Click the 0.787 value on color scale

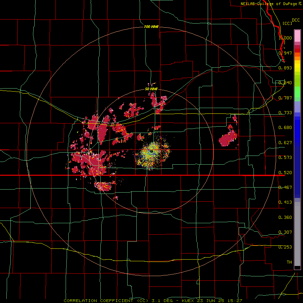(x=285, y=98)
